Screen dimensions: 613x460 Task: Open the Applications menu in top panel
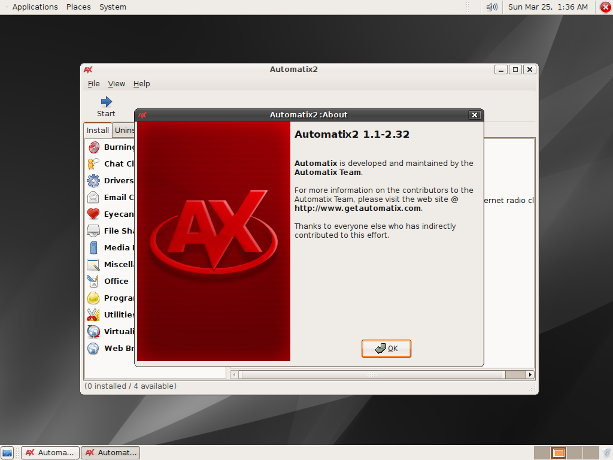[x=35, y=7]
